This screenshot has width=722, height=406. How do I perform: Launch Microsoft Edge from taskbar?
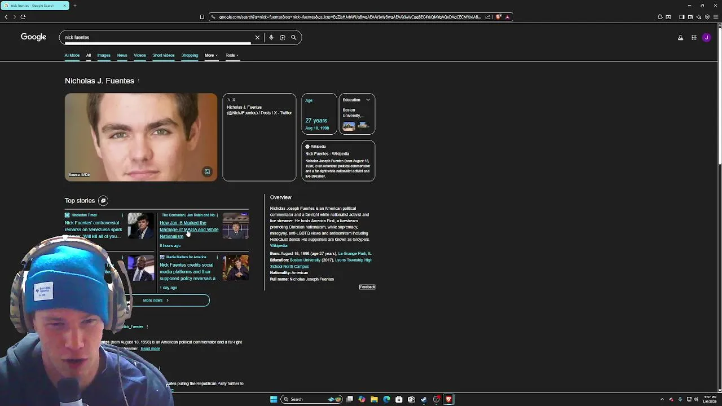386,399
